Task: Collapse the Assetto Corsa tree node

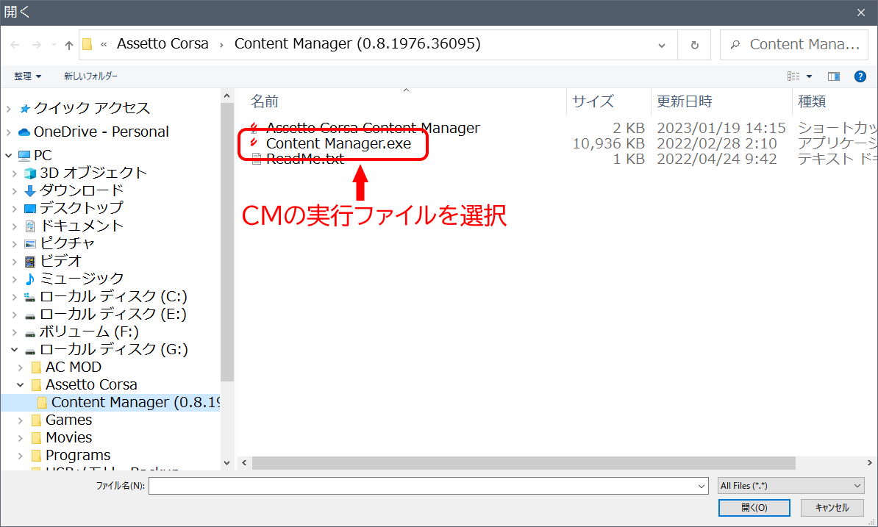Action: tap(20, 385)
